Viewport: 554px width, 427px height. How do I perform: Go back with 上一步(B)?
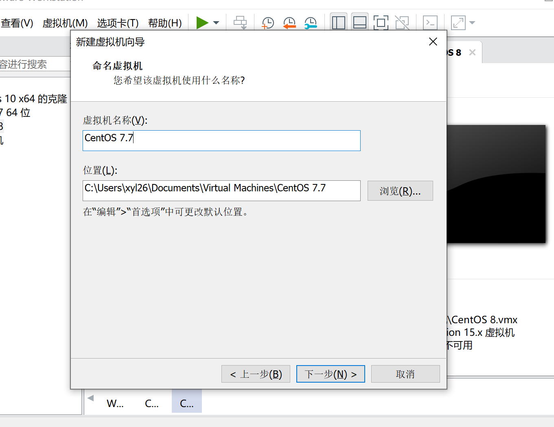click(x=255, y=374)
